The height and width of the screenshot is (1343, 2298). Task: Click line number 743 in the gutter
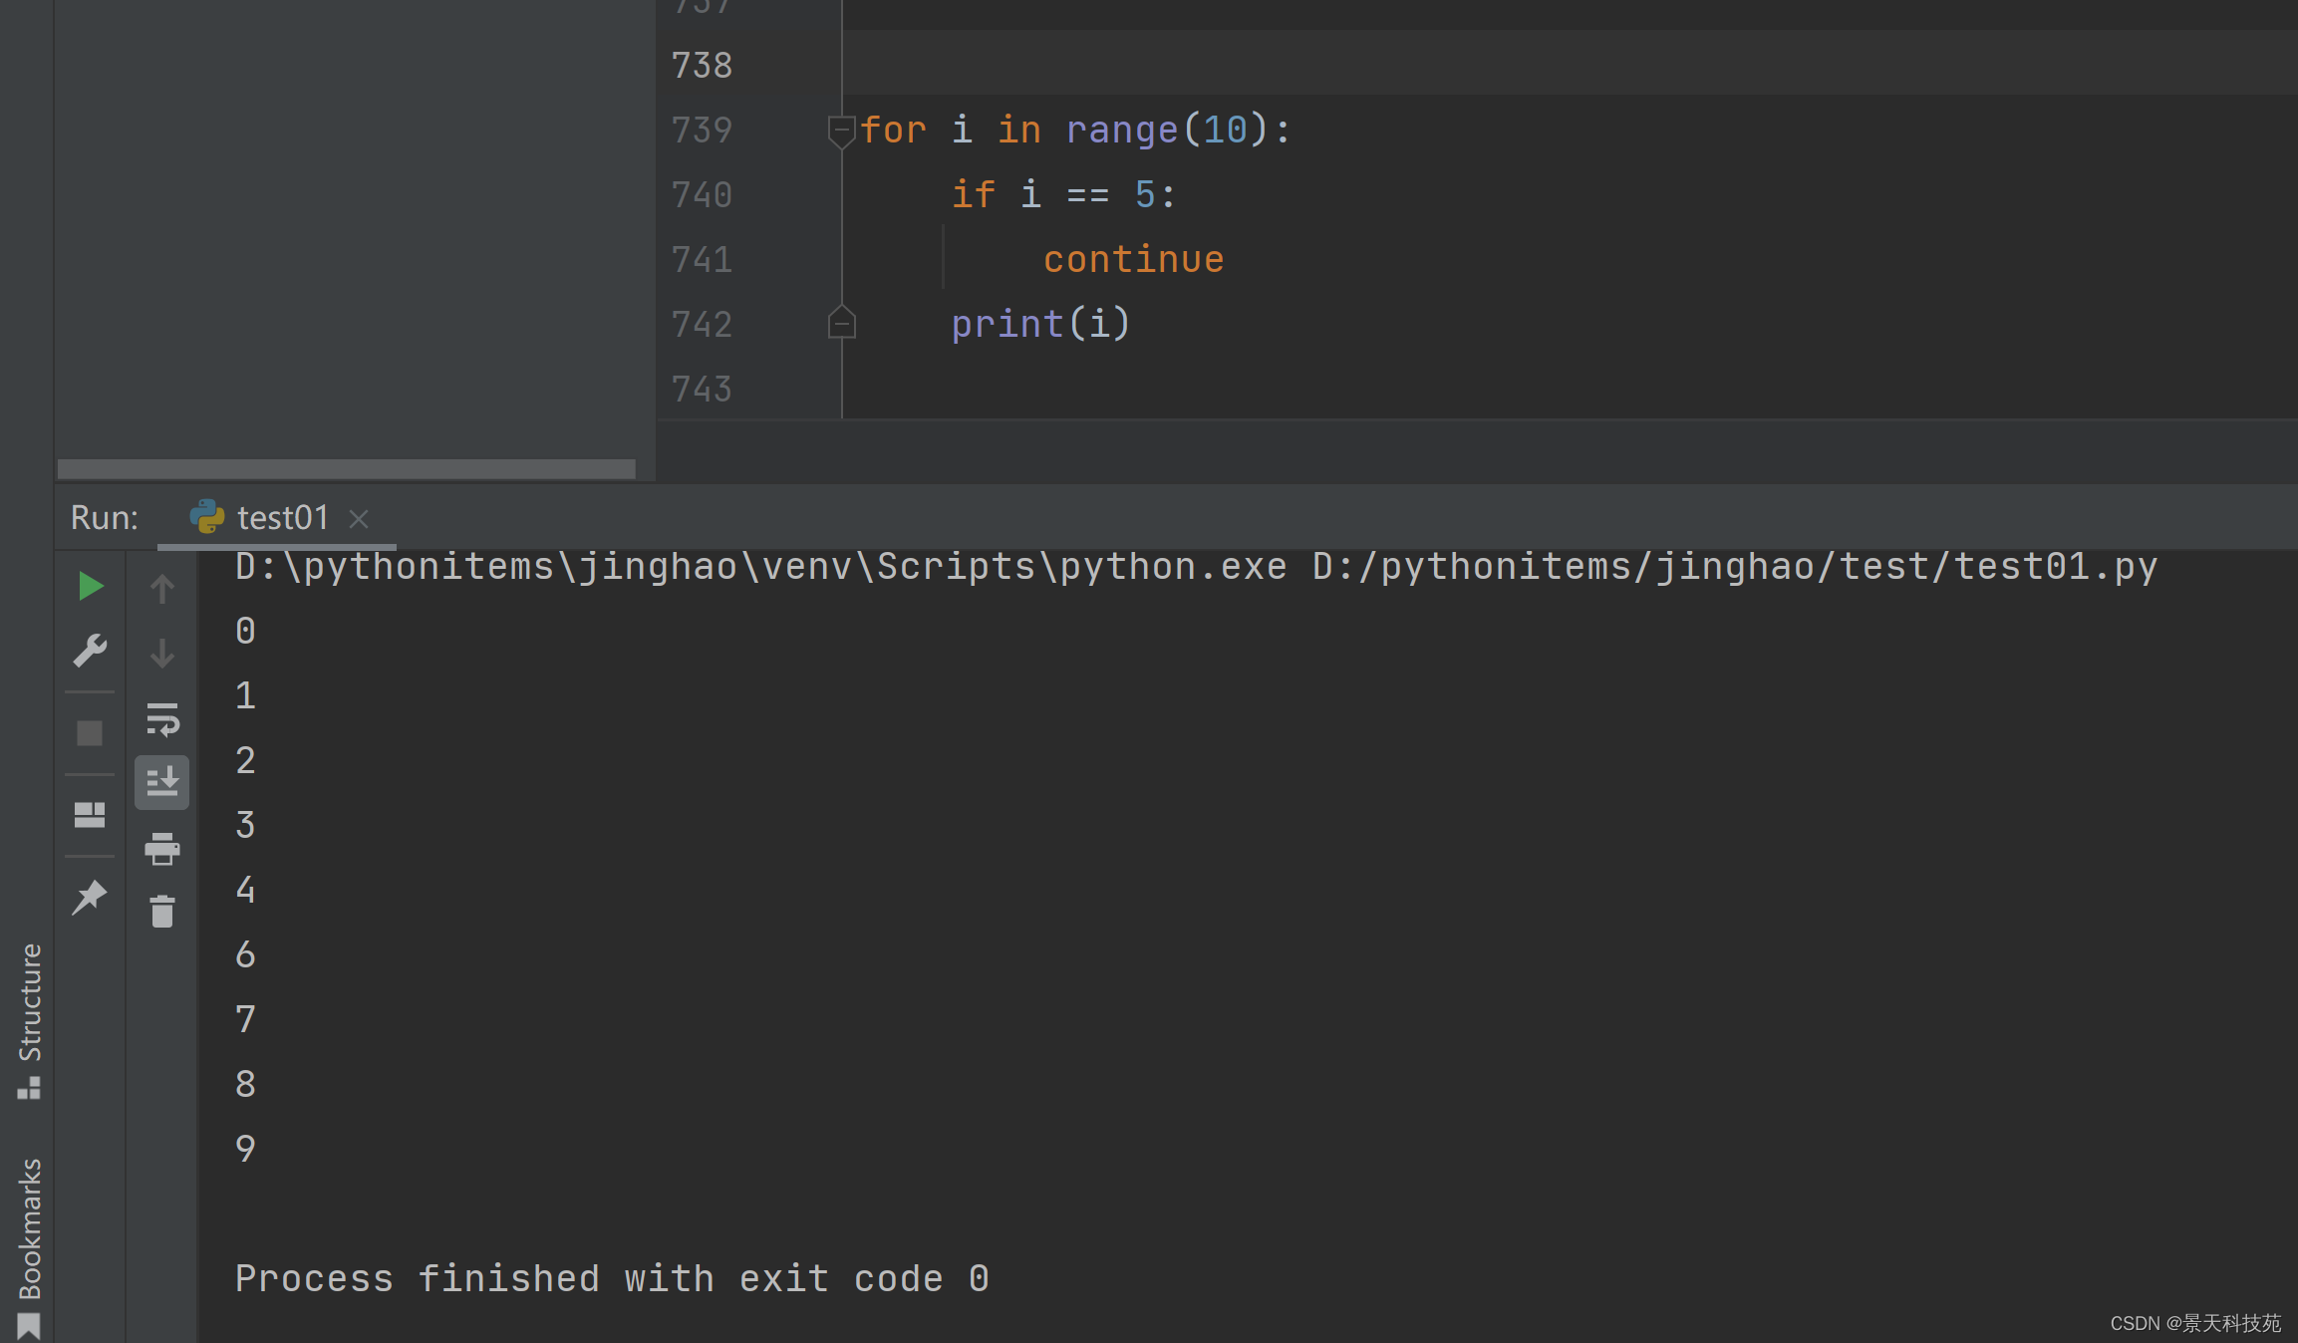[702, 390]
